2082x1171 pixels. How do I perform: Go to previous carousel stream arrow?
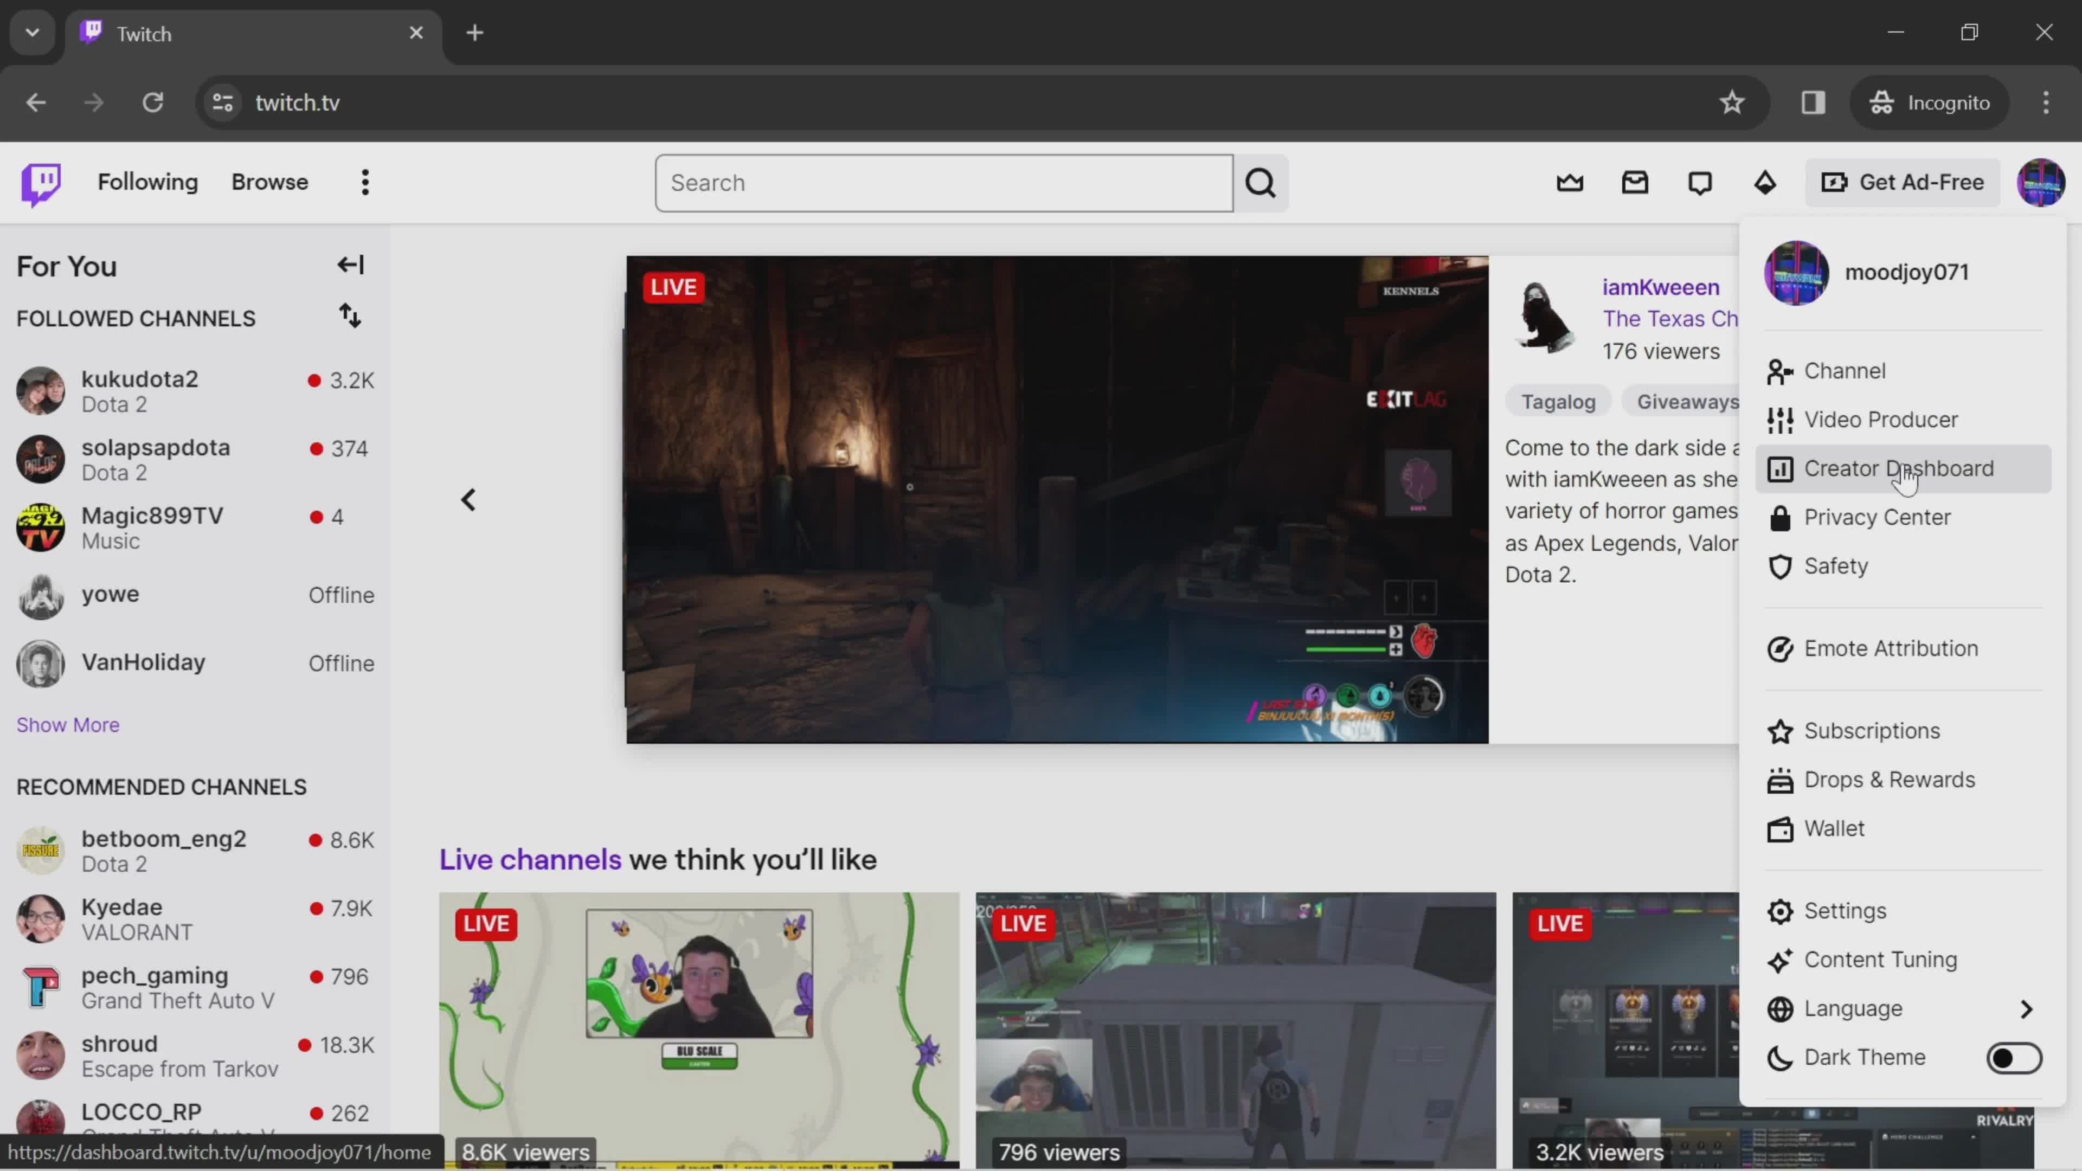[469, 500]
